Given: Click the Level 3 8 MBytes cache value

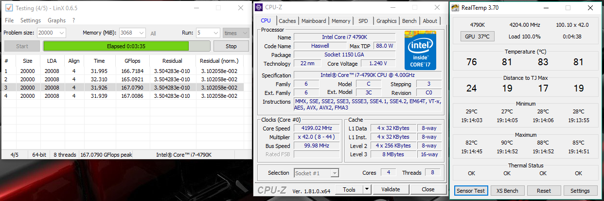Looking at the screenshot, I should pos(394,154).
